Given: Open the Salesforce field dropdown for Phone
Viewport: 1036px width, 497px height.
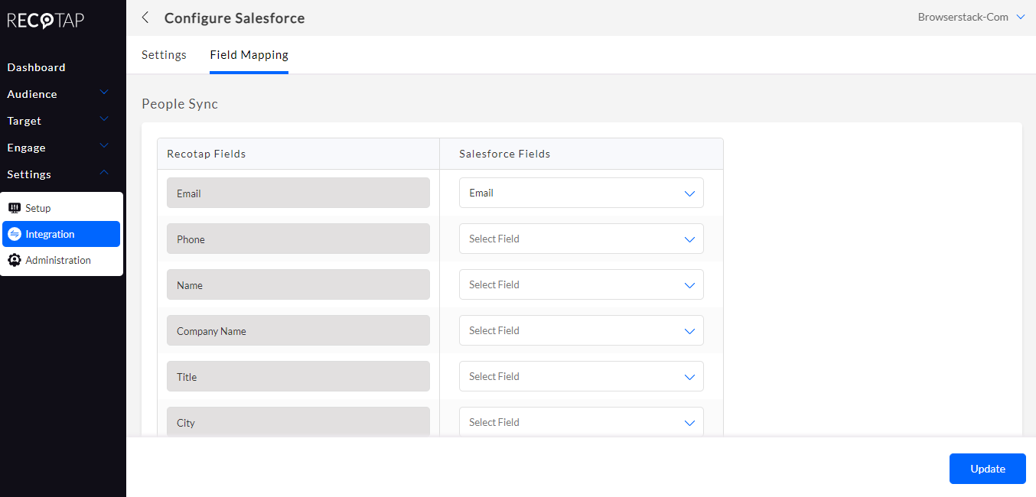Looking at the screenshot, I should pyautogui.click(x=582, y=239).
